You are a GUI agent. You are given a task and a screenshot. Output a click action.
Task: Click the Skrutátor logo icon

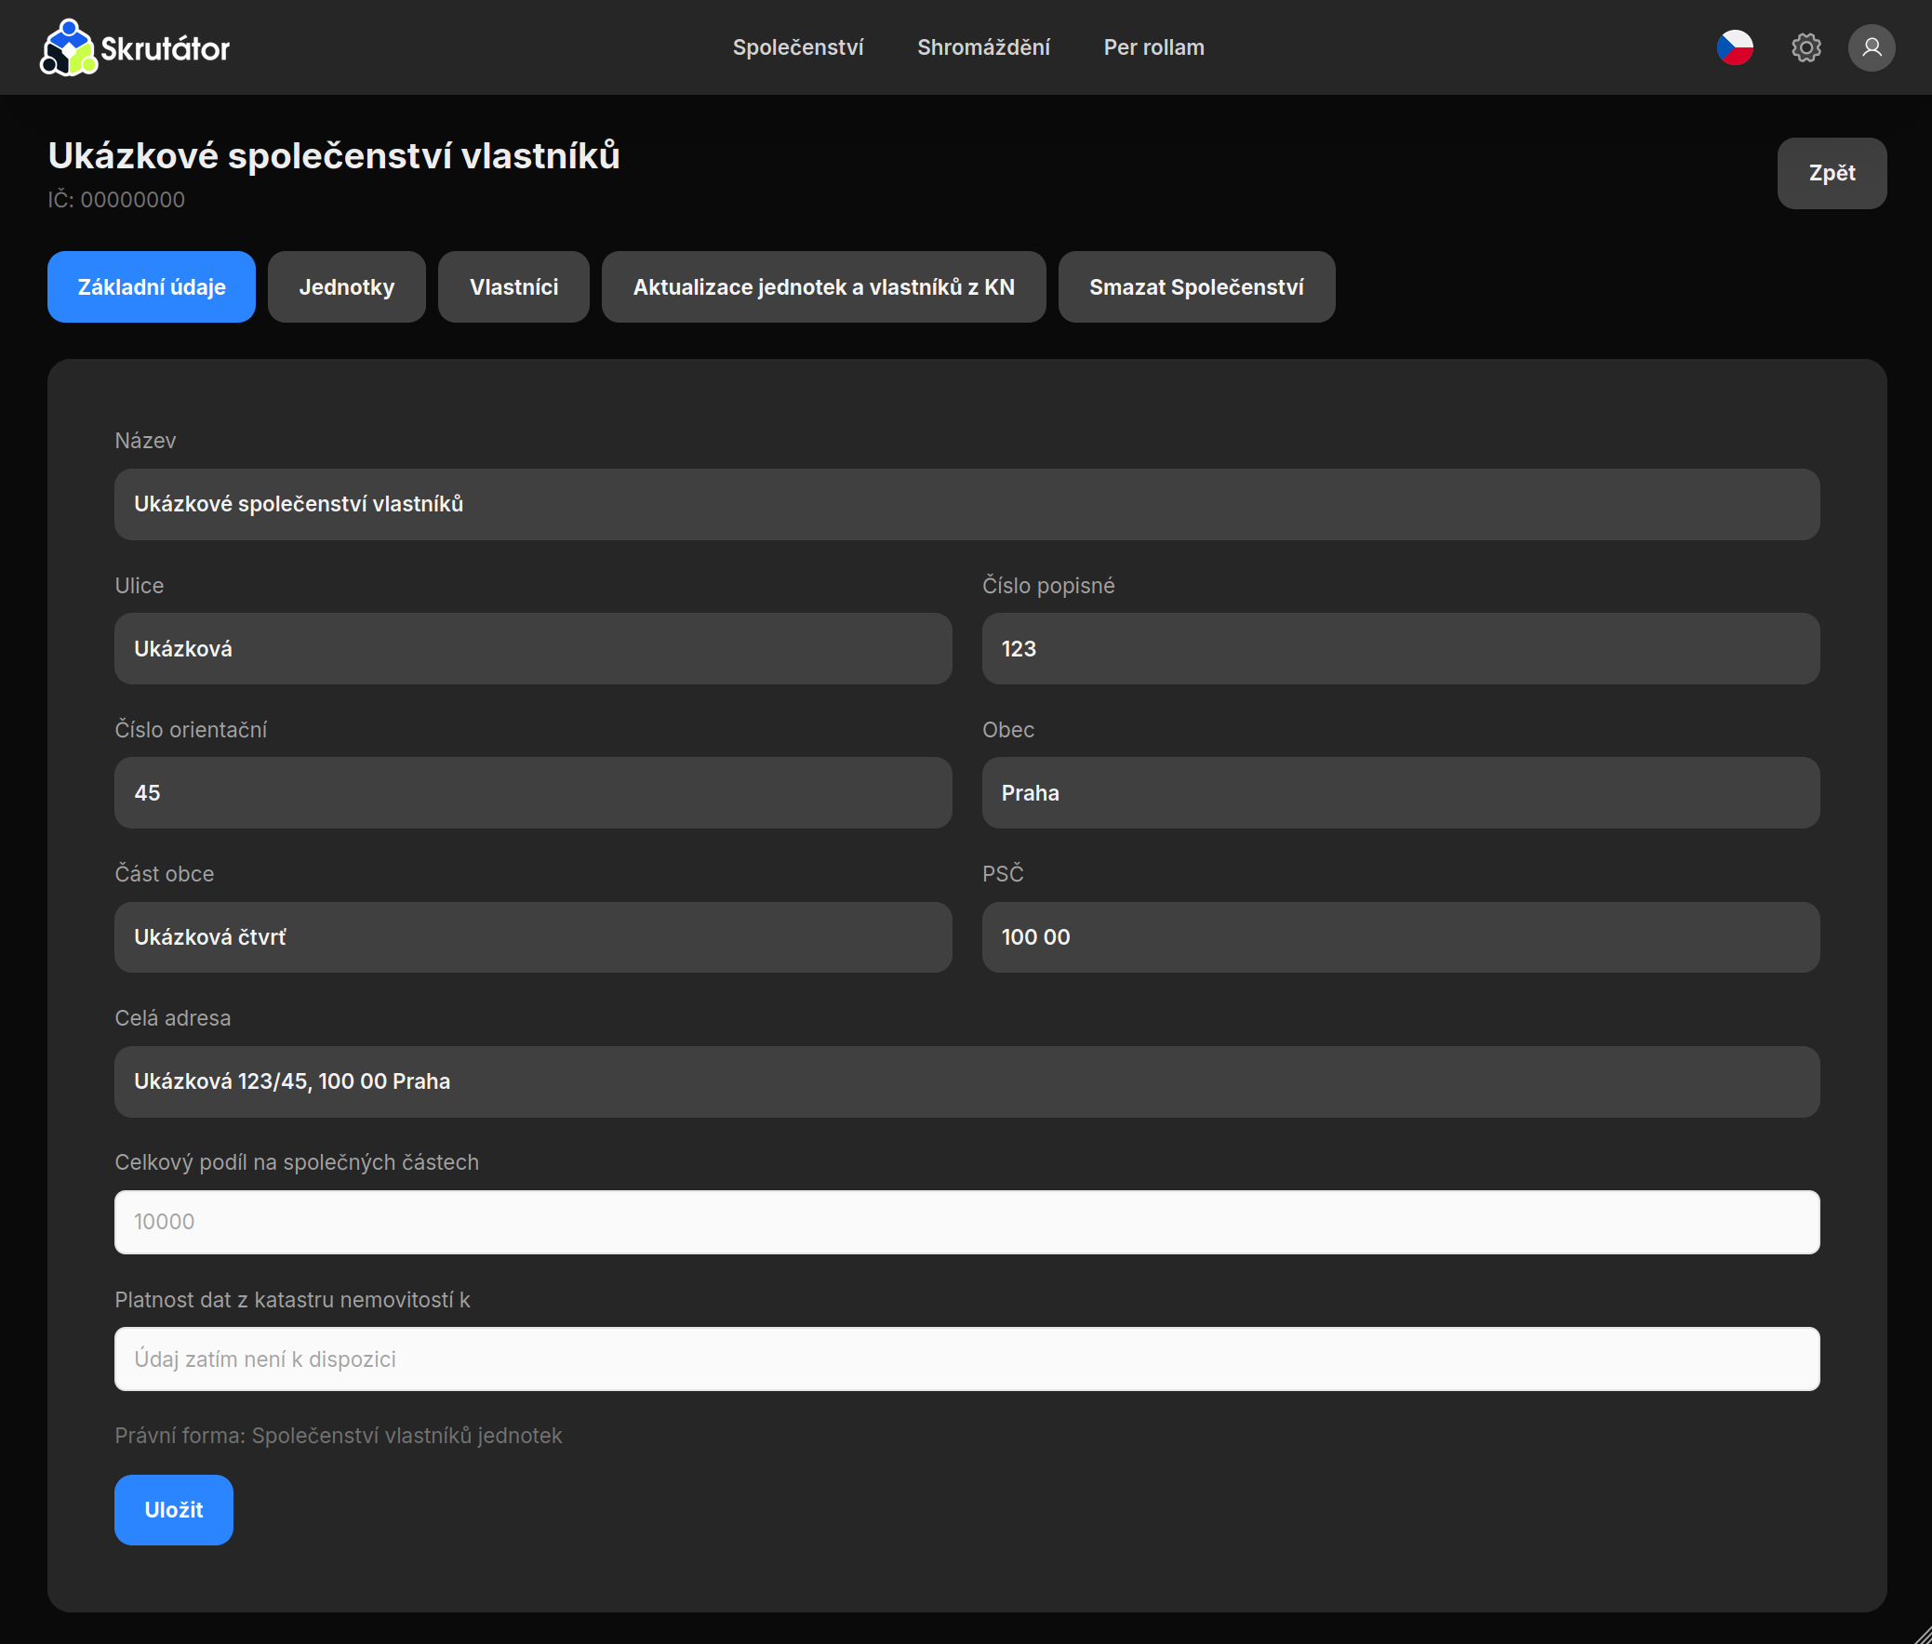tap(68, 47)
